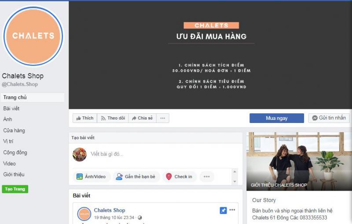
Task: Select Gắn thẻ bạn bè tag friends
Action: [x=136, y=177]
